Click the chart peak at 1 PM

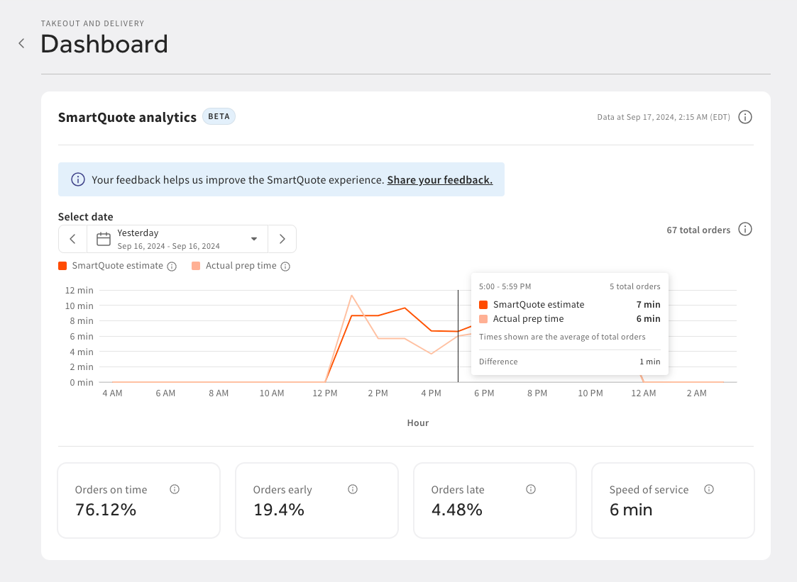351,296
